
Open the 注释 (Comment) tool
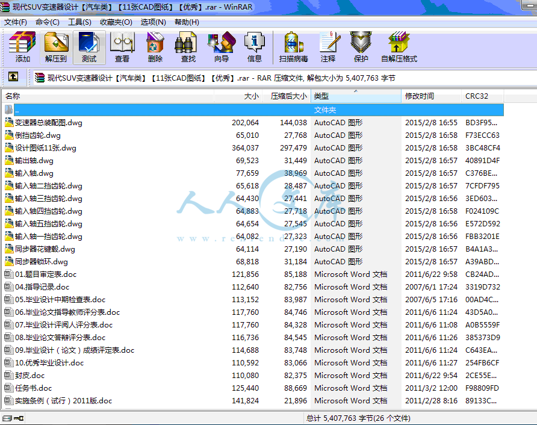(328, 48)
